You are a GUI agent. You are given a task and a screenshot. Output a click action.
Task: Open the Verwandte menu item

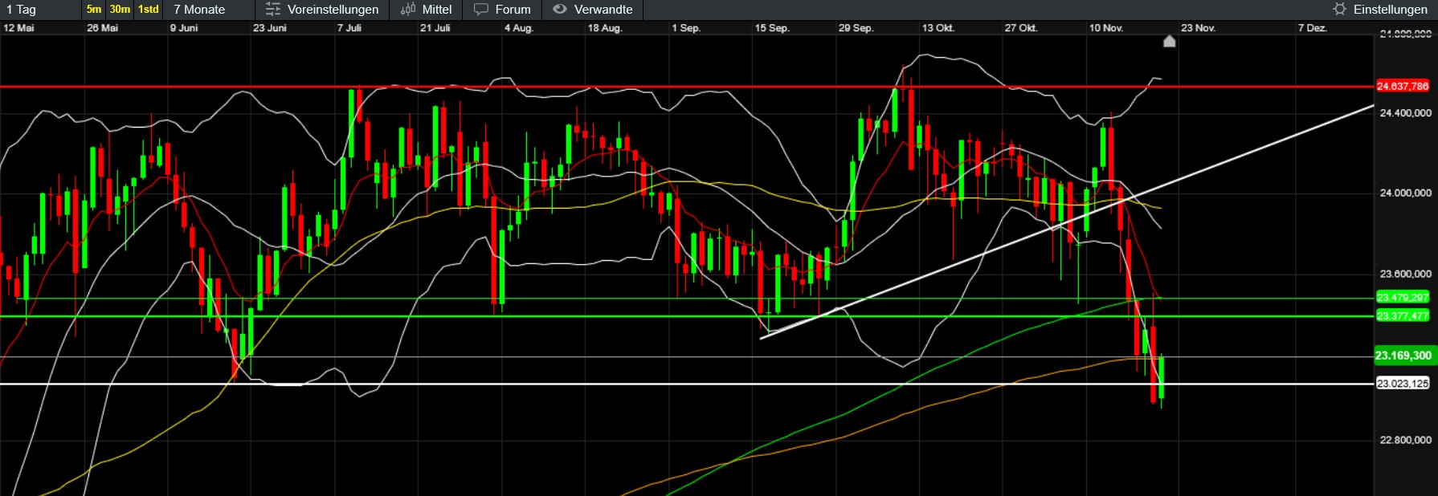pos(603,10)
